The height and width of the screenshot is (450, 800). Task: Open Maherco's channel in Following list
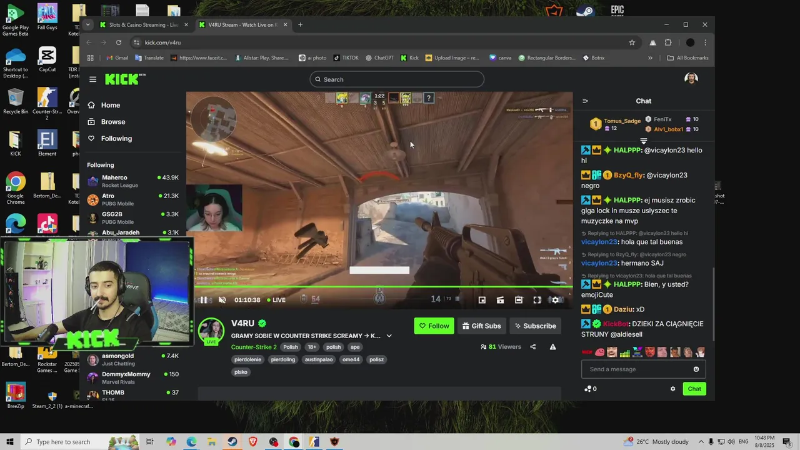133,181
